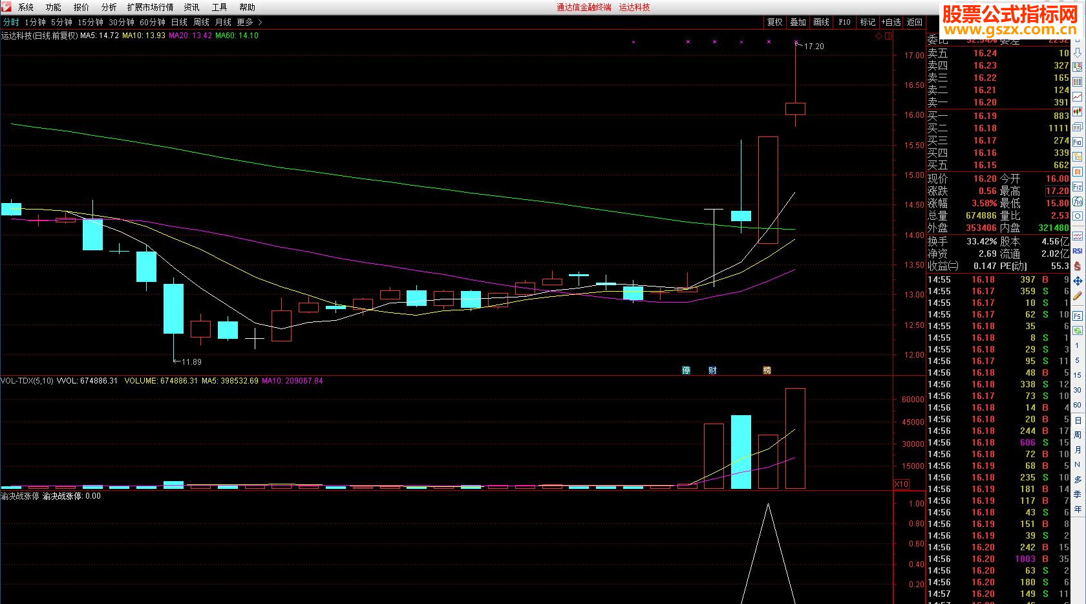Open the line trend chart sidebar icon

1078,97
